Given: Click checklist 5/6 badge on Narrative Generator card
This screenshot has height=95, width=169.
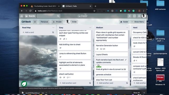Looking at the screenshot, I should (103, 49).
